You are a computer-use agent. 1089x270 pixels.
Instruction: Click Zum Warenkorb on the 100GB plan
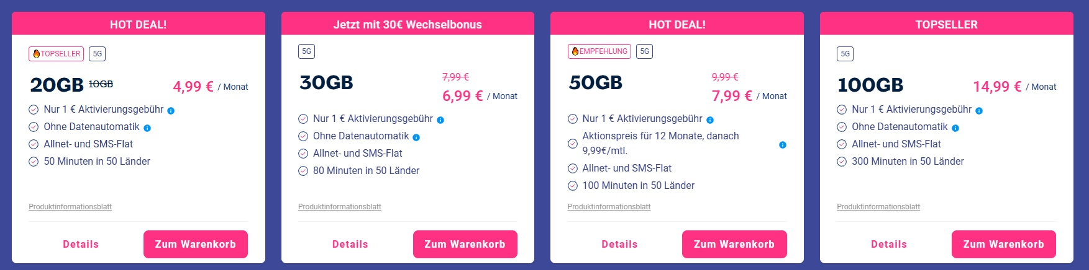click(x=1003, y=244)
